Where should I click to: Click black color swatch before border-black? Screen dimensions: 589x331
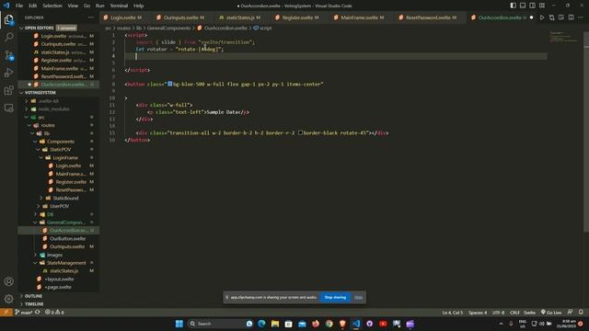click(300, 132)
